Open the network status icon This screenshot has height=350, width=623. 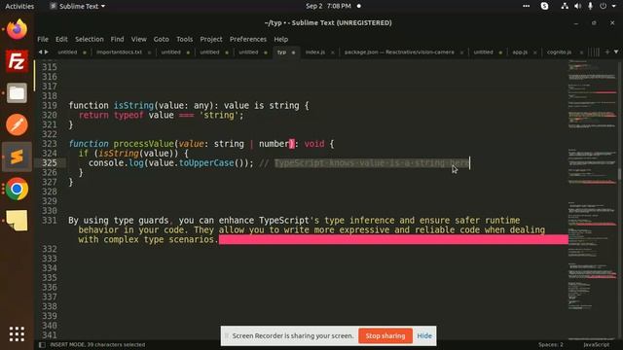point(565,6)
